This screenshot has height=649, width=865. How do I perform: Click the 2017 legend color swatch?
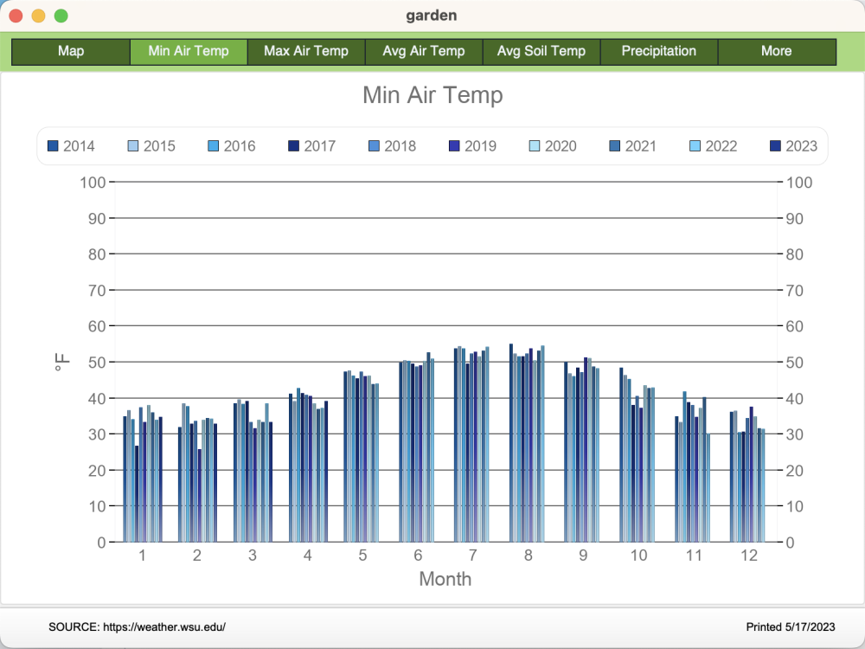[x=293, y=146]
